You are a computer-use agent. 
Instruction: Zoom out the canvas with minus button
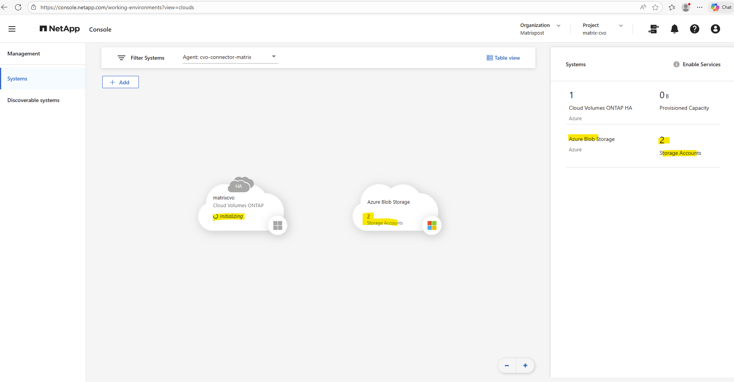coord(507,365)
